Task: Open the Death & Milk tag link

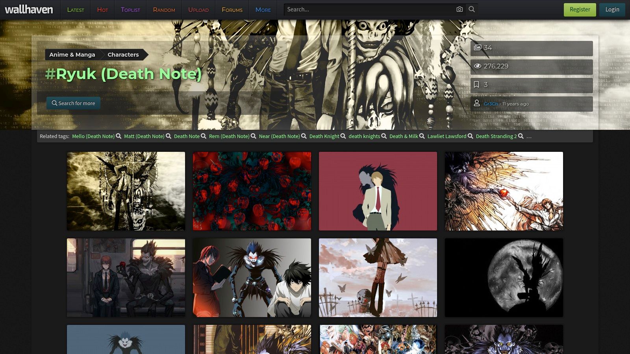Action: tap(404, 136)
